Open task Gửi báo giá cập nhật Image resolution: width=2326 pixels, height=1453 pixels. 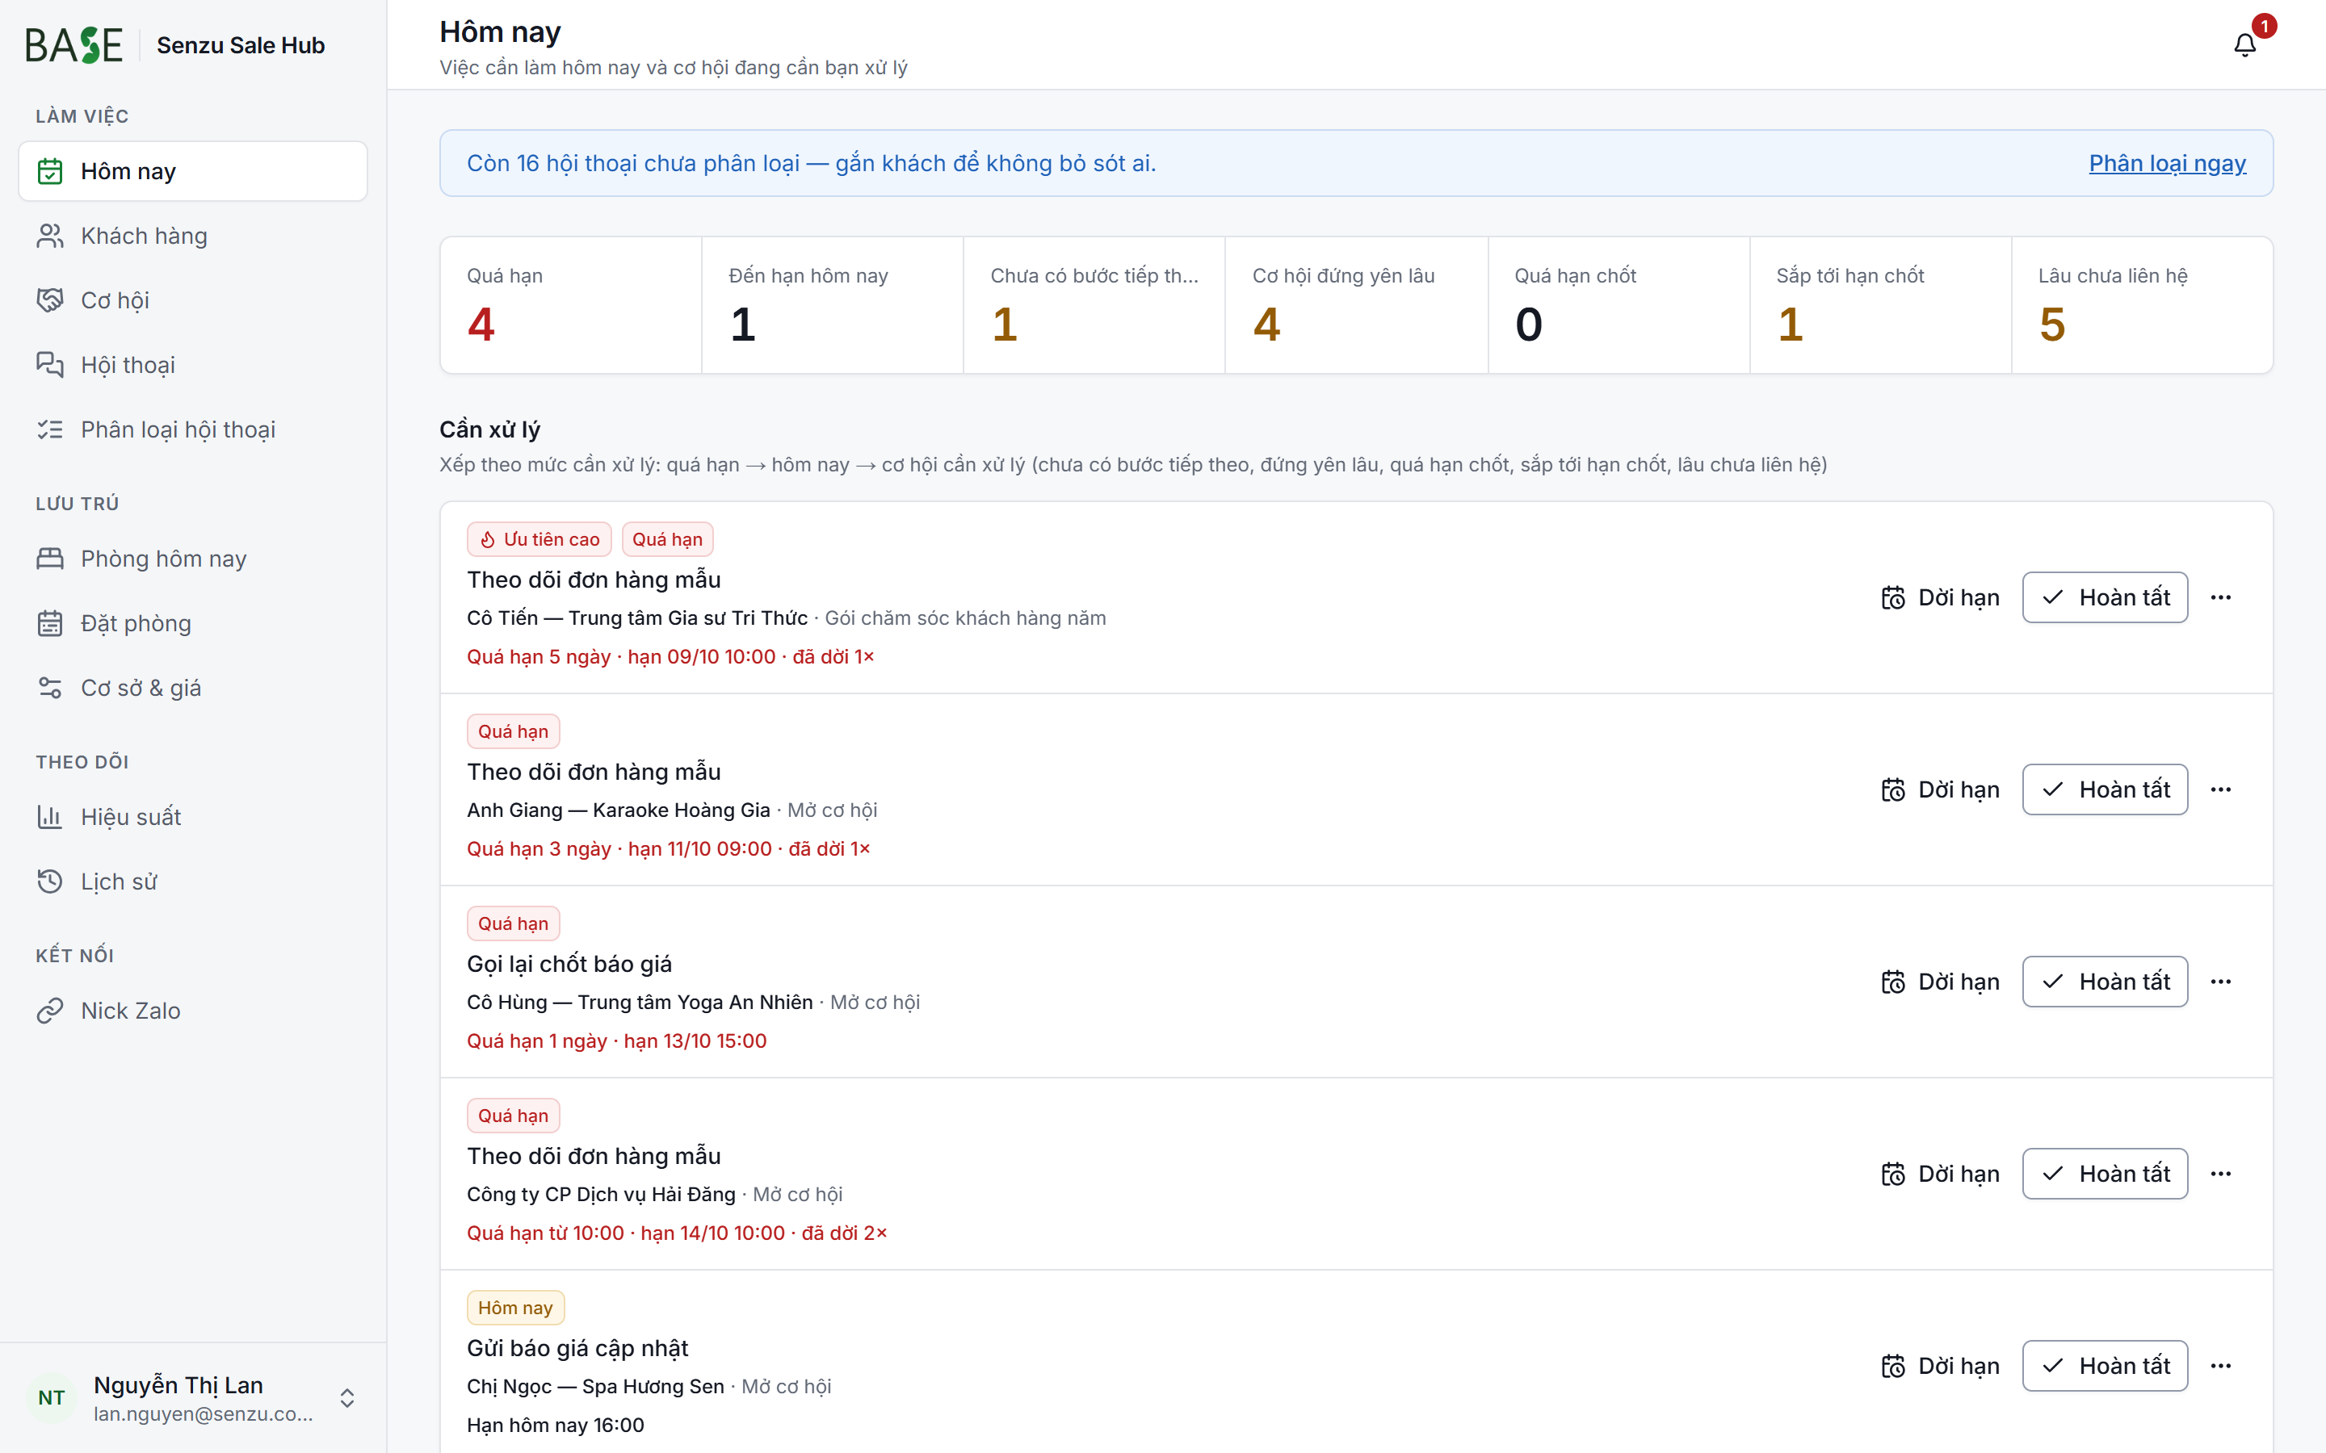tap(577, 1348)
